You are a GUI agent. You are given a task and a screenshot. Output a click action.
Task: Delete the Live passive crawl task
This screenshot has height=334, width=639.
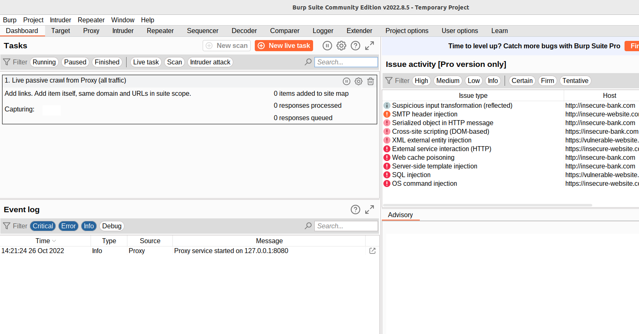click(371, 81)
